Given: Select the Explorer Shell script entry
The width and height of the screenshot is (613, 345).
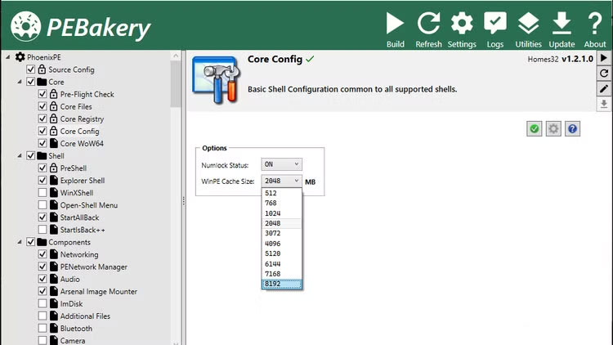Looking at the screenshot, I should (x=82, y=181).
